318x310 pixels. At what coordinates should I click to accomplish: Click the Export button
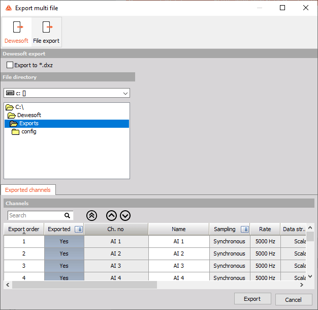pyautogui.click(x=252, y=299)
